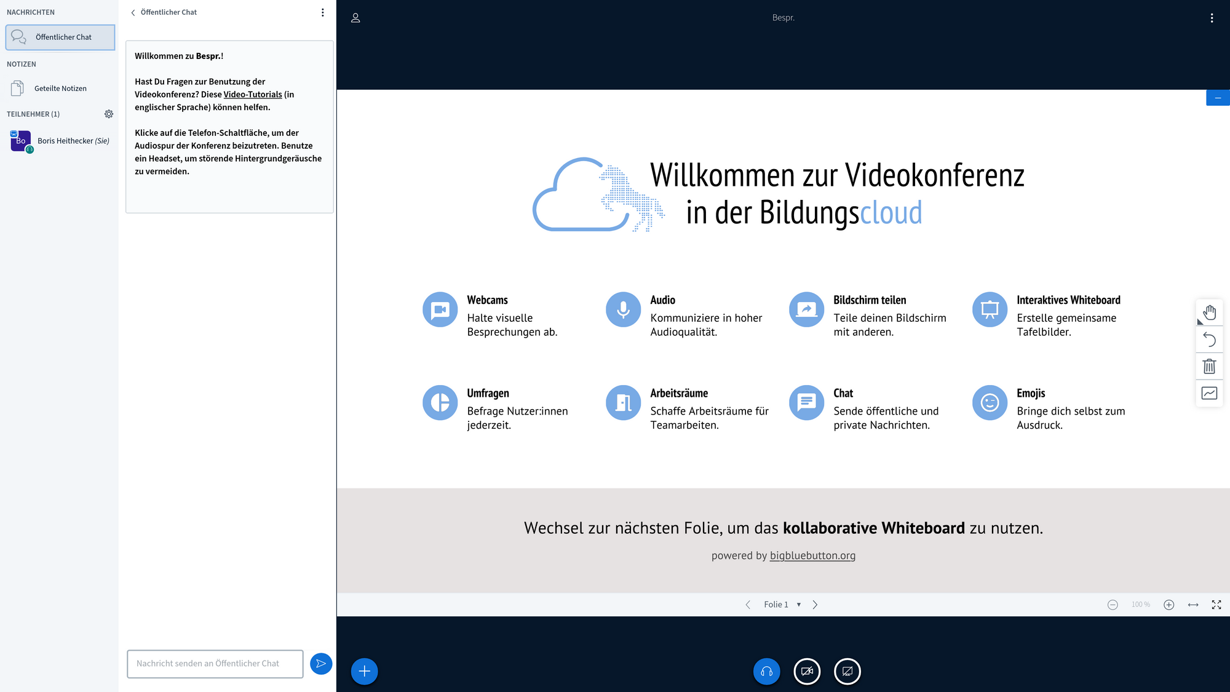Zoom the presentation in with the plus icon
Viewport: 1230px width, 692px height.
click(x=1168, y=605)
